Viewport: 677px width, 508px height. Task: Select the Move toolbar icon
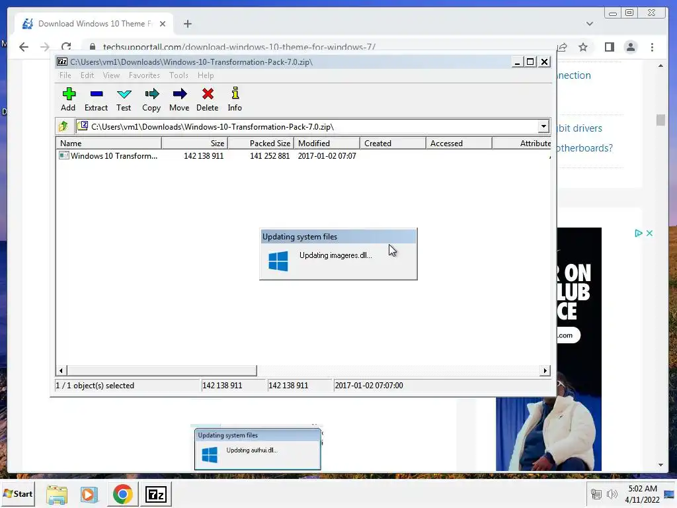point(179,99)
